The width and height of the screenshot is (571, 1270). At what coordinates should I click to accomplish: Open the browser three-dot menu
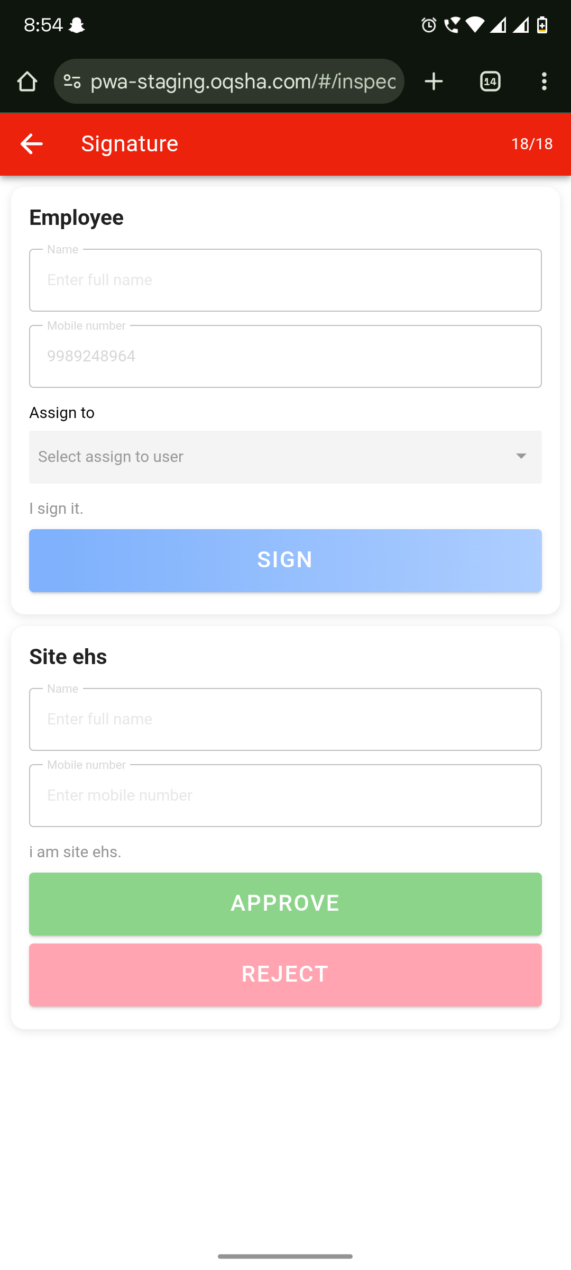[544, 81]
